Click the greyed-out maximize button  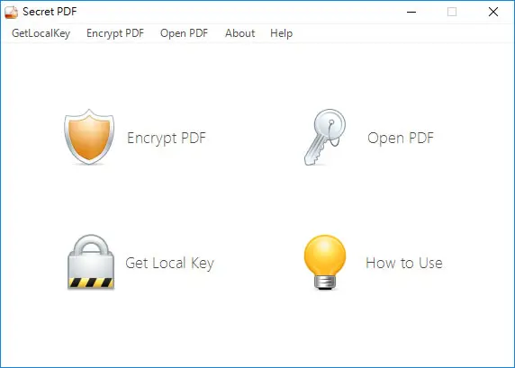[x=452, y=12]
